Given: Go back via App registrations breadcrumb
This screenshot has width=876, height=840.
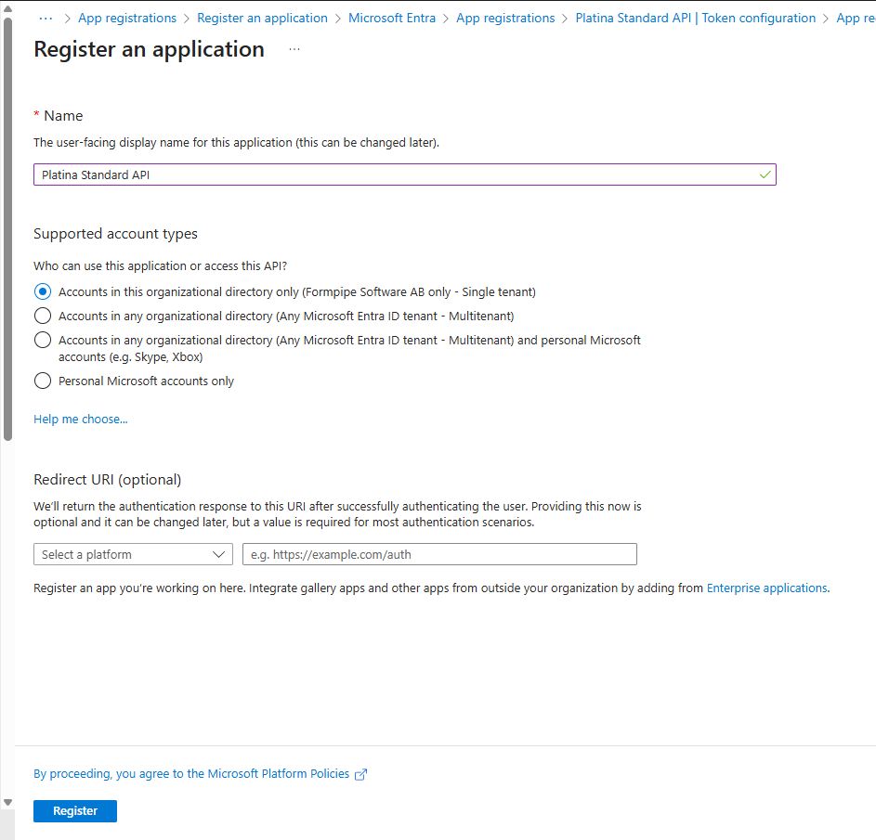Looking at the screenshot, I should click(x=127, y=18).
